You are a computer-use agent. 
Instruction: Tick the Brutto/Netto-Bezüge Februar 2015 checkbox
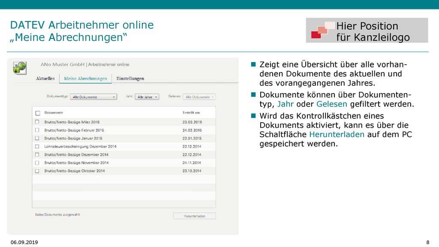(x=37, y=130)
